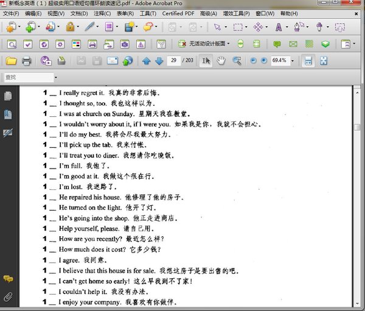Click the Open folder icon

10,61
